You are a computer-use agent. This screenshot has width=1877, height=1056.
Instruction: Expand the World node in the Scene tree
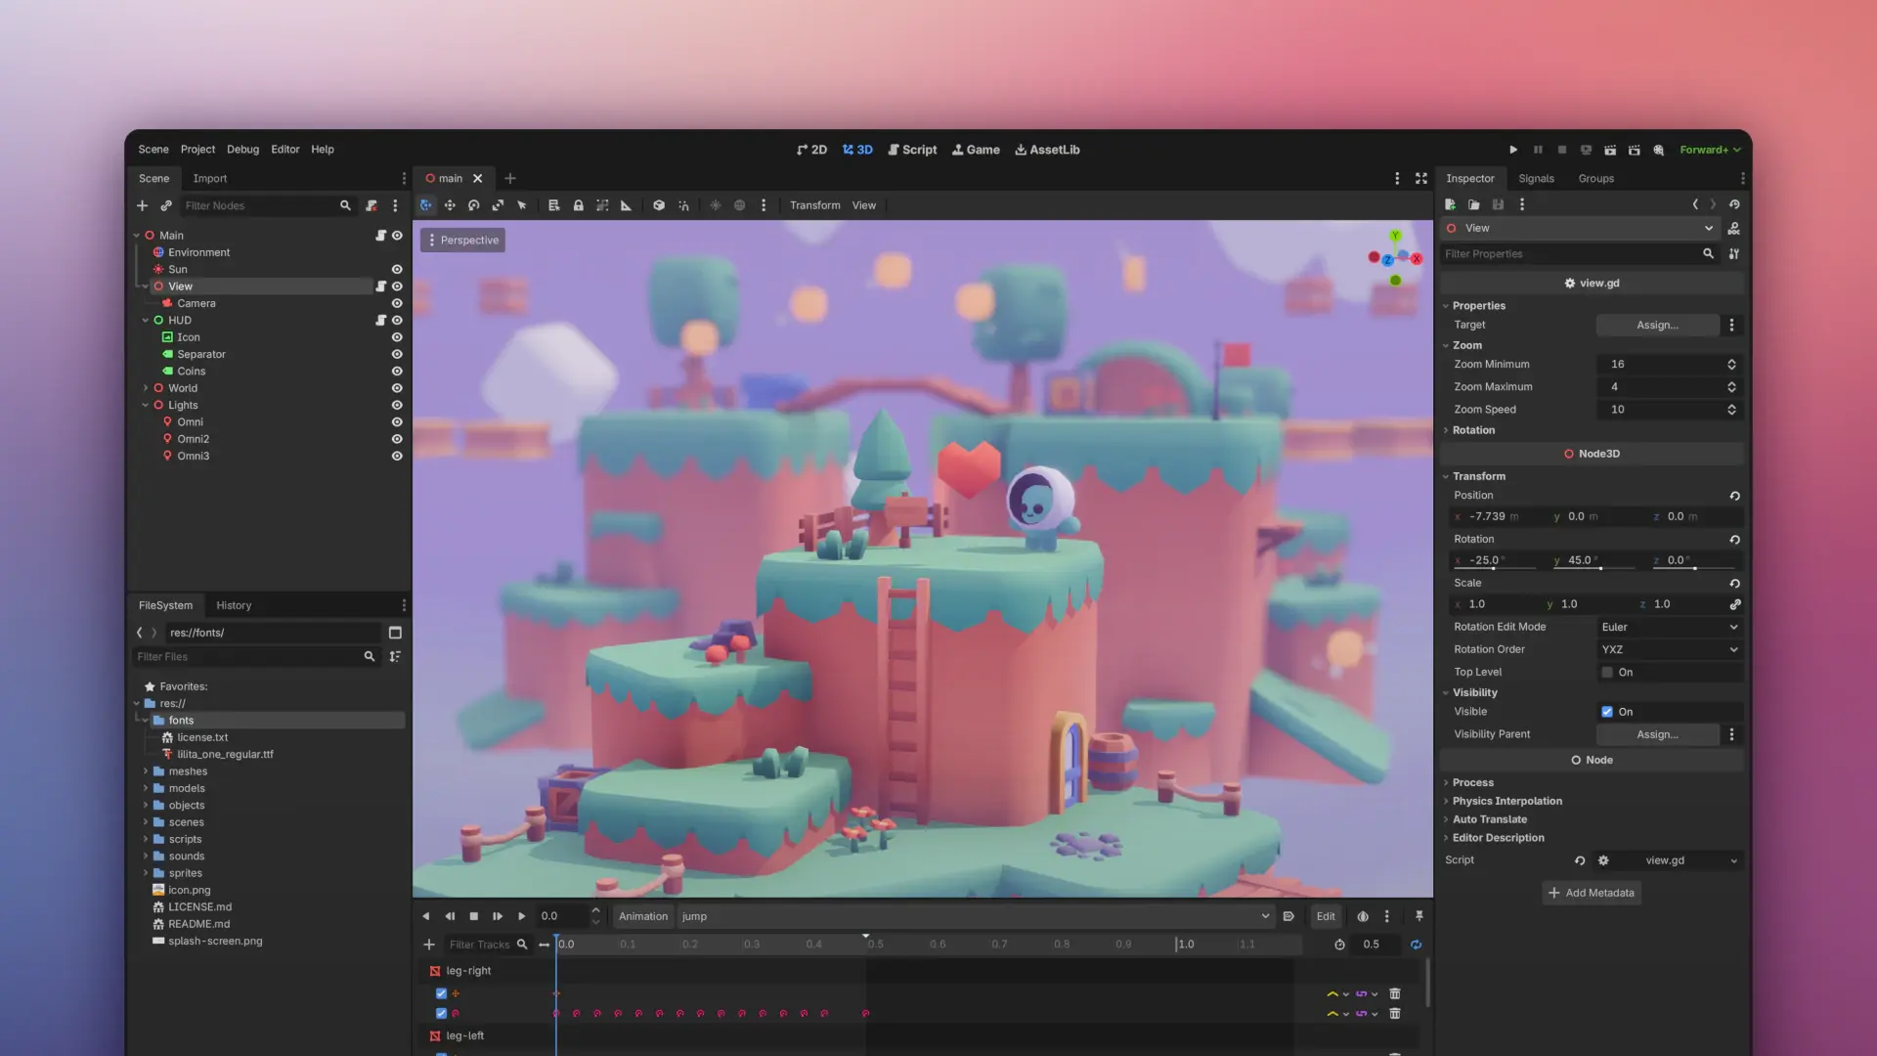pos(146,388)
